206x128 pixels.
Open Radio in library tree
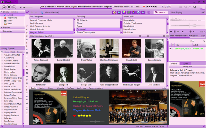pyautogui.click(x=10, y=20)
